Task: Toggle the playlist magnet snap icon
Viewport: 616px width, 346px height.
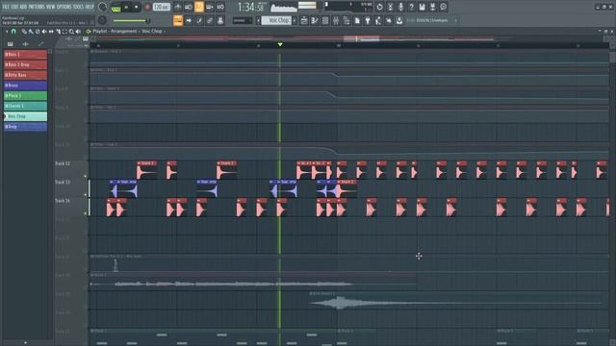Action: (13, 32)
